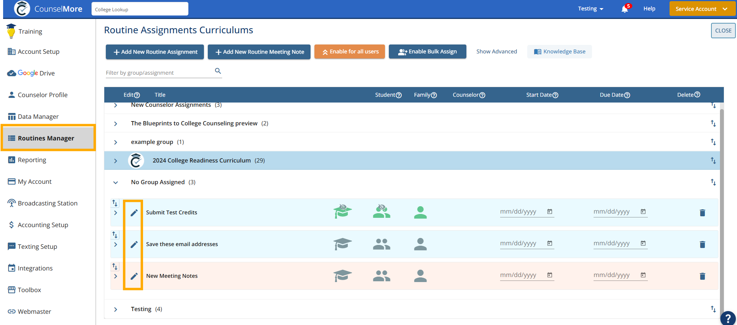This screenshot has height=325, width=737.
Task: Open calendar picker for Submit Test Credits start date
Action: click(x=549, y=212)
